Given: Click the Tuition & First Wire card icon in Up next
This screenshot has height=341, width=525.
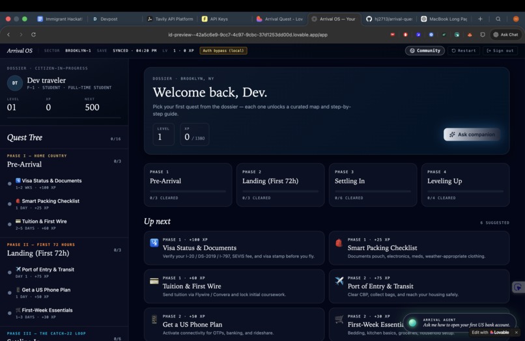Looking at the screenshot, I should (x=154, y=281).
